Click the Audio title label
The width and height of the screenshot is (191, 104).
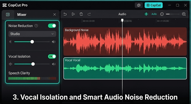pyautogui.click(x=122, y=14)
